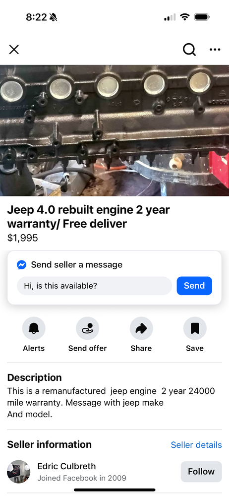This screenshot has height=496, width=229.
Task: Tap the Save bookmark icon
Action: pyautogui.click(x=195, y=328)
